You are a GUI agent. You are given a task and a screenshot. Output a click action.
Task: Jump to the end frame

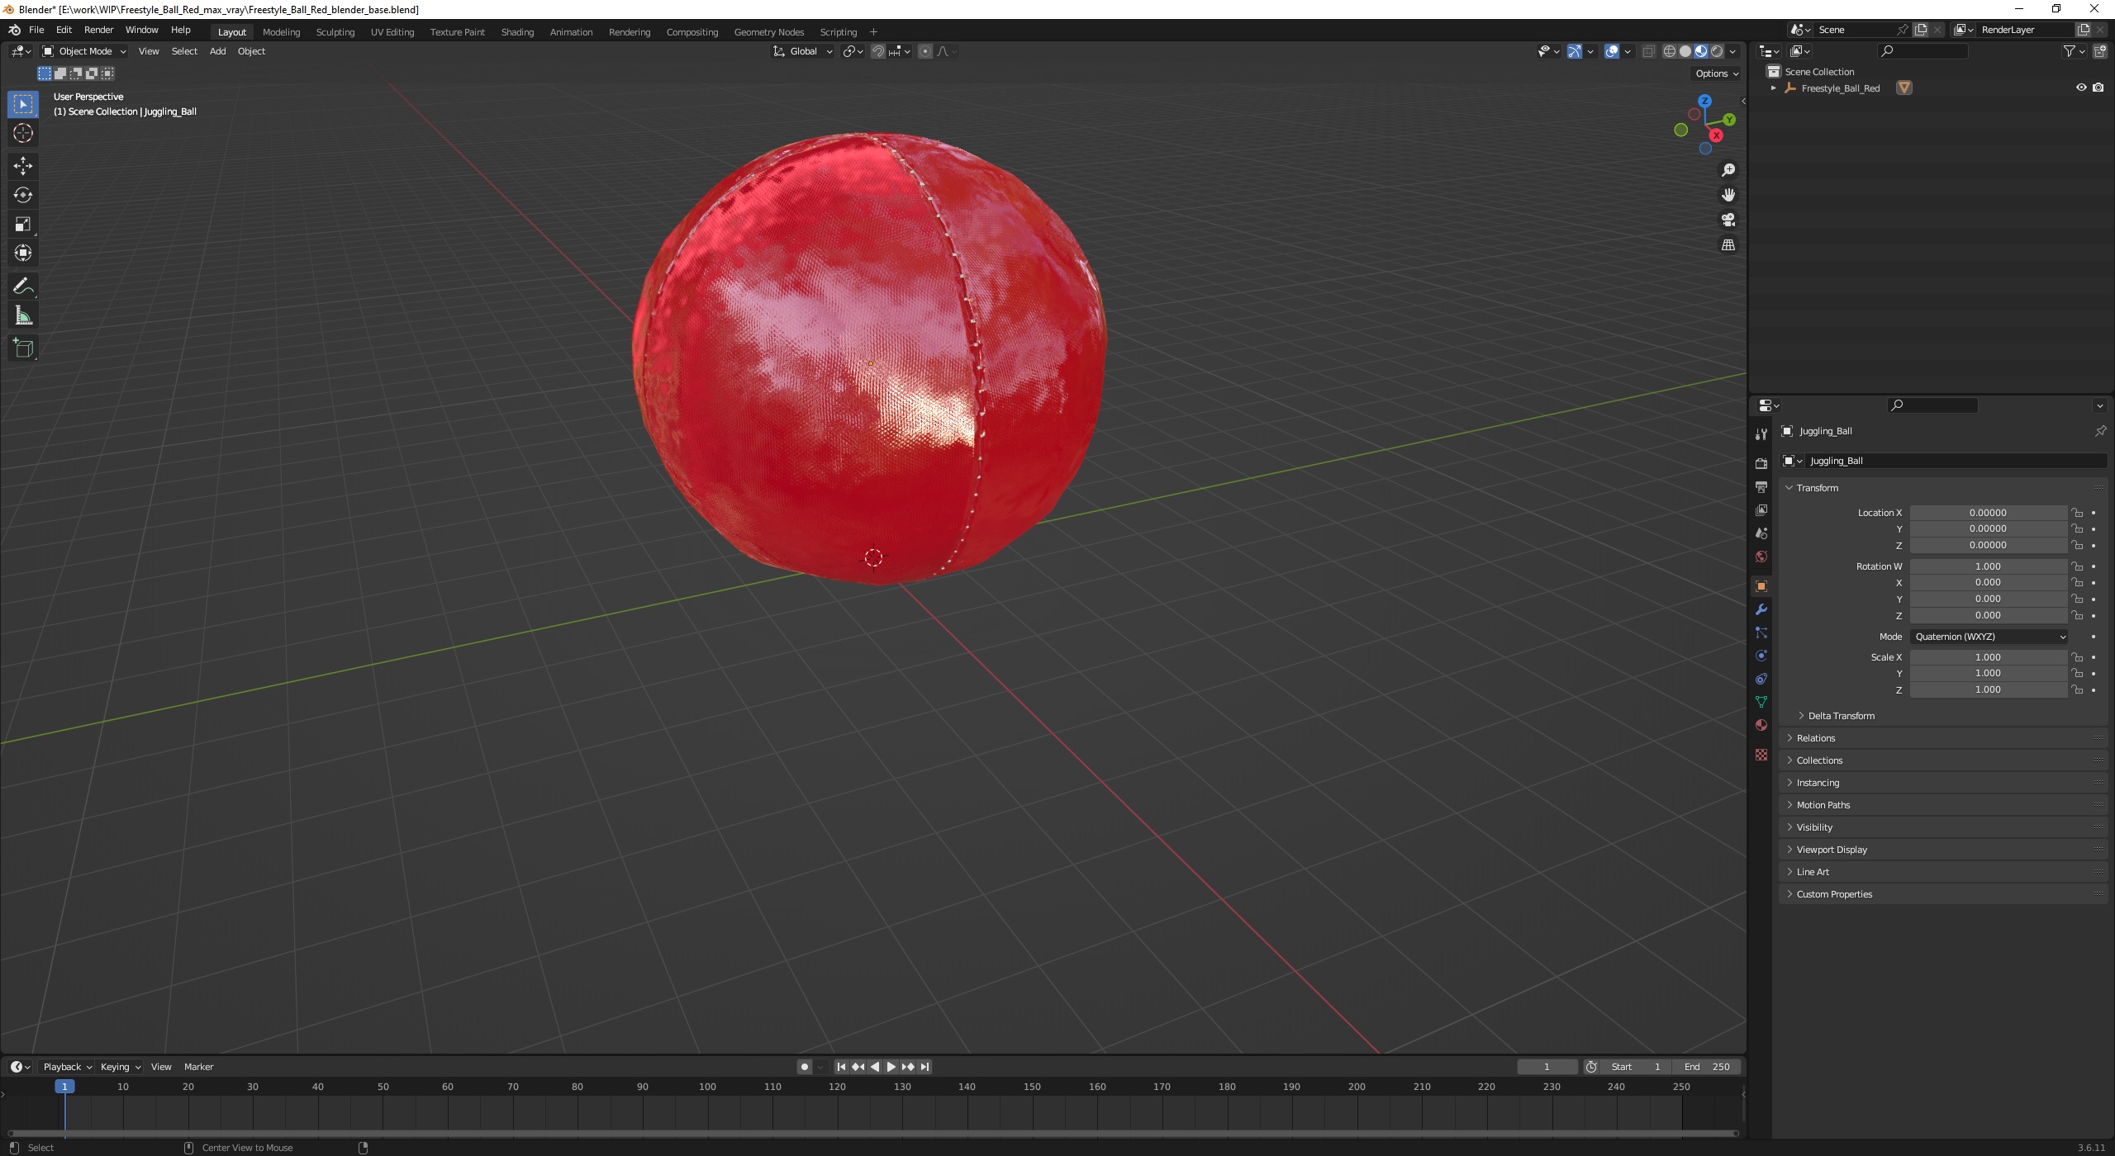925,1067
